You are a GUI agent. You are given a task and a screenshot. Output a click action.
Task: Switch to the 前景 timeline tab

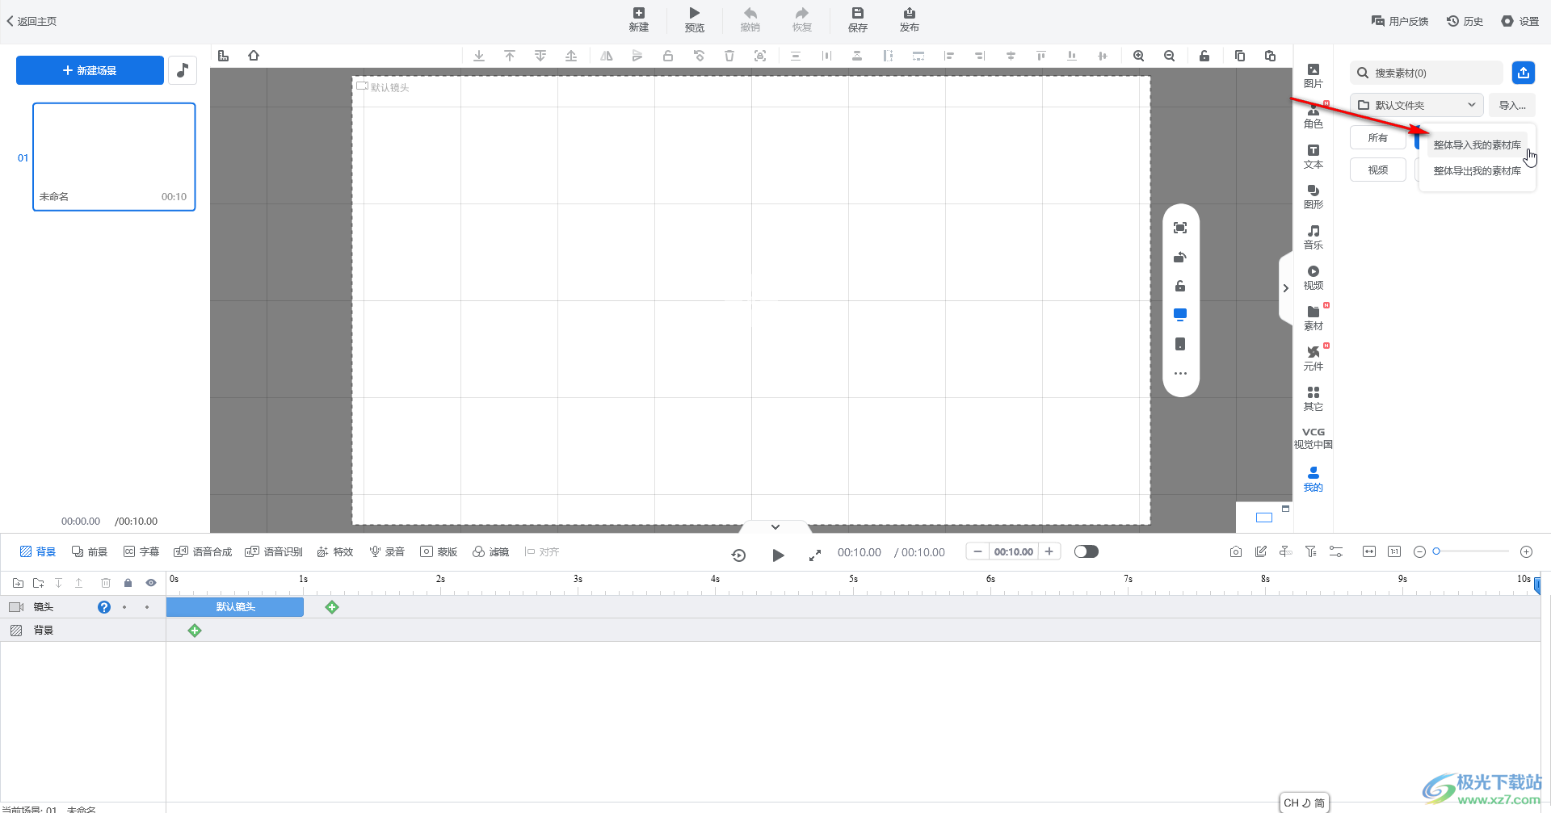(x=90, y=551)
